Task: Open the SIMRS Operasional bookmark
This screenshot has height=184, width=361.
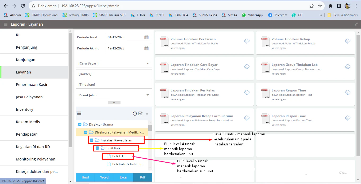Action: click(x=42, y=15)
